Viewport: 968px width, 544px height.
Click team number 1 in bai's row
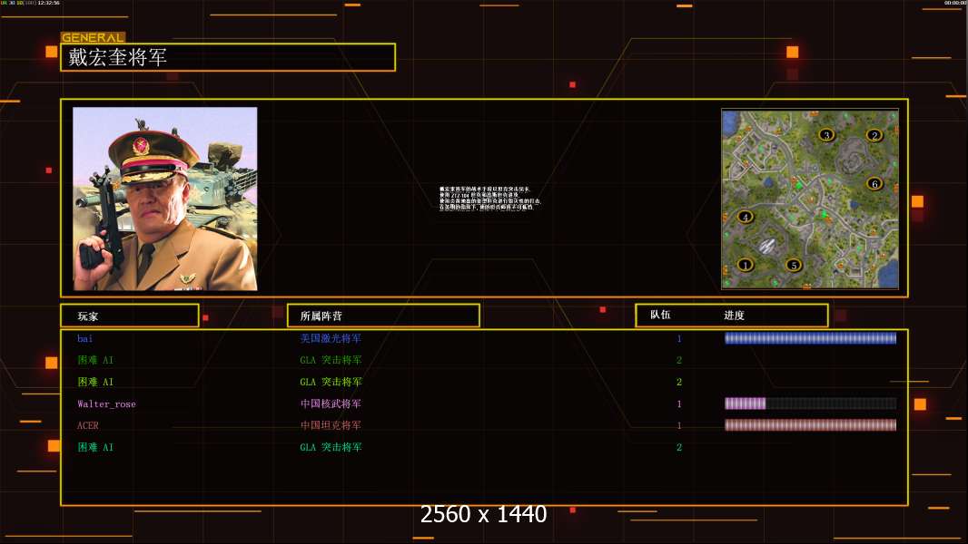point(679,339)
